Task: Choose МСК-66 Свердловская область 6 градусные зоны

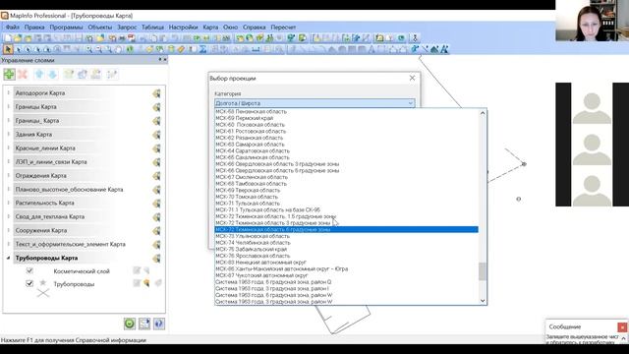Action: (x=347, y=170)
